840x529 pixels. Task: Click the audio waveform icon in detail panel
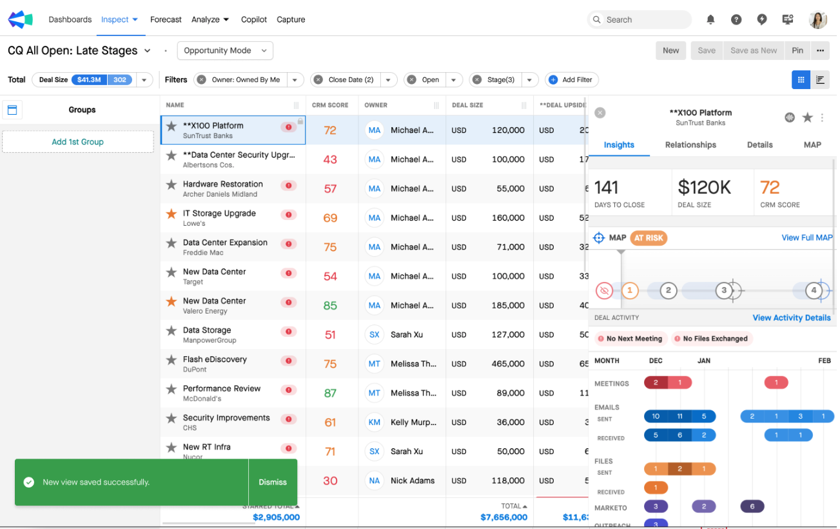(x=790, y=117)
